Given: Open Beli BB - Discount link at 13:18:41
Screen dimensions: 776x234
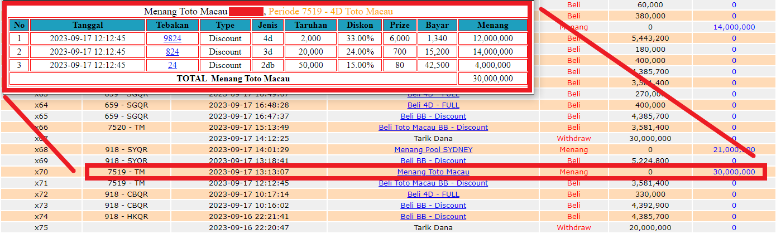Looking at the screenshot, I should pyautogui.click(x=433, y=161).
